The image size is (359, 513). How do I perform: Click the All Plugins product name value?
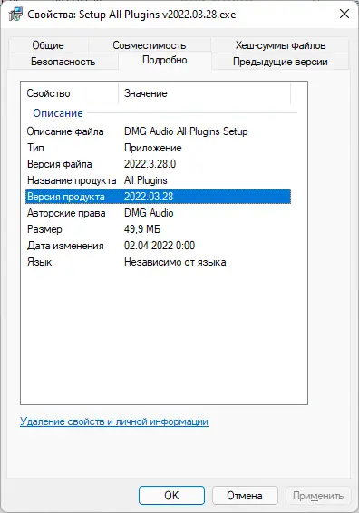pyautogui.click(x=146, y=180)
